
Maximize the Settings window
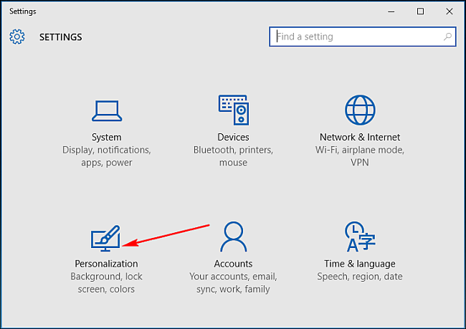coord(420,11)
